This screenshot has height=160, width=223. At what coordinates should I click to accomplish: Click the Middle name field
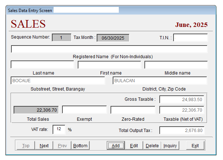pos(176,65)
